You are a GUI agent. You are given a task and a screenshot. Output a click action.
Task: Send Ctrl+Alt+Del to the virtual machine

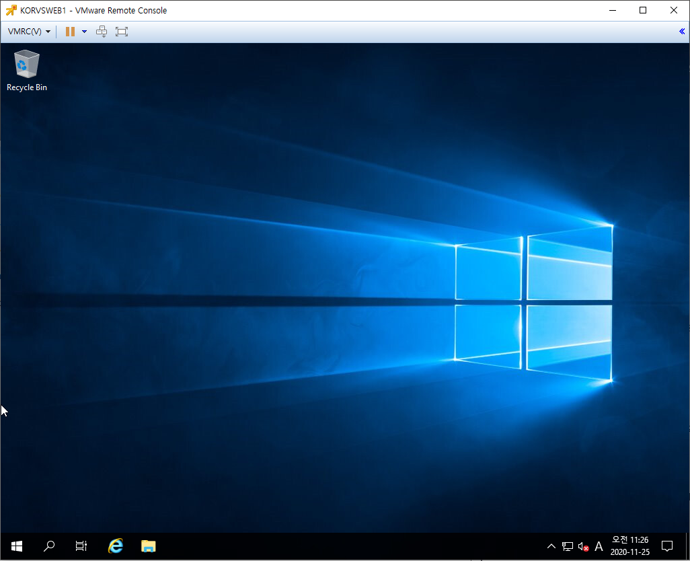point(102,31)
